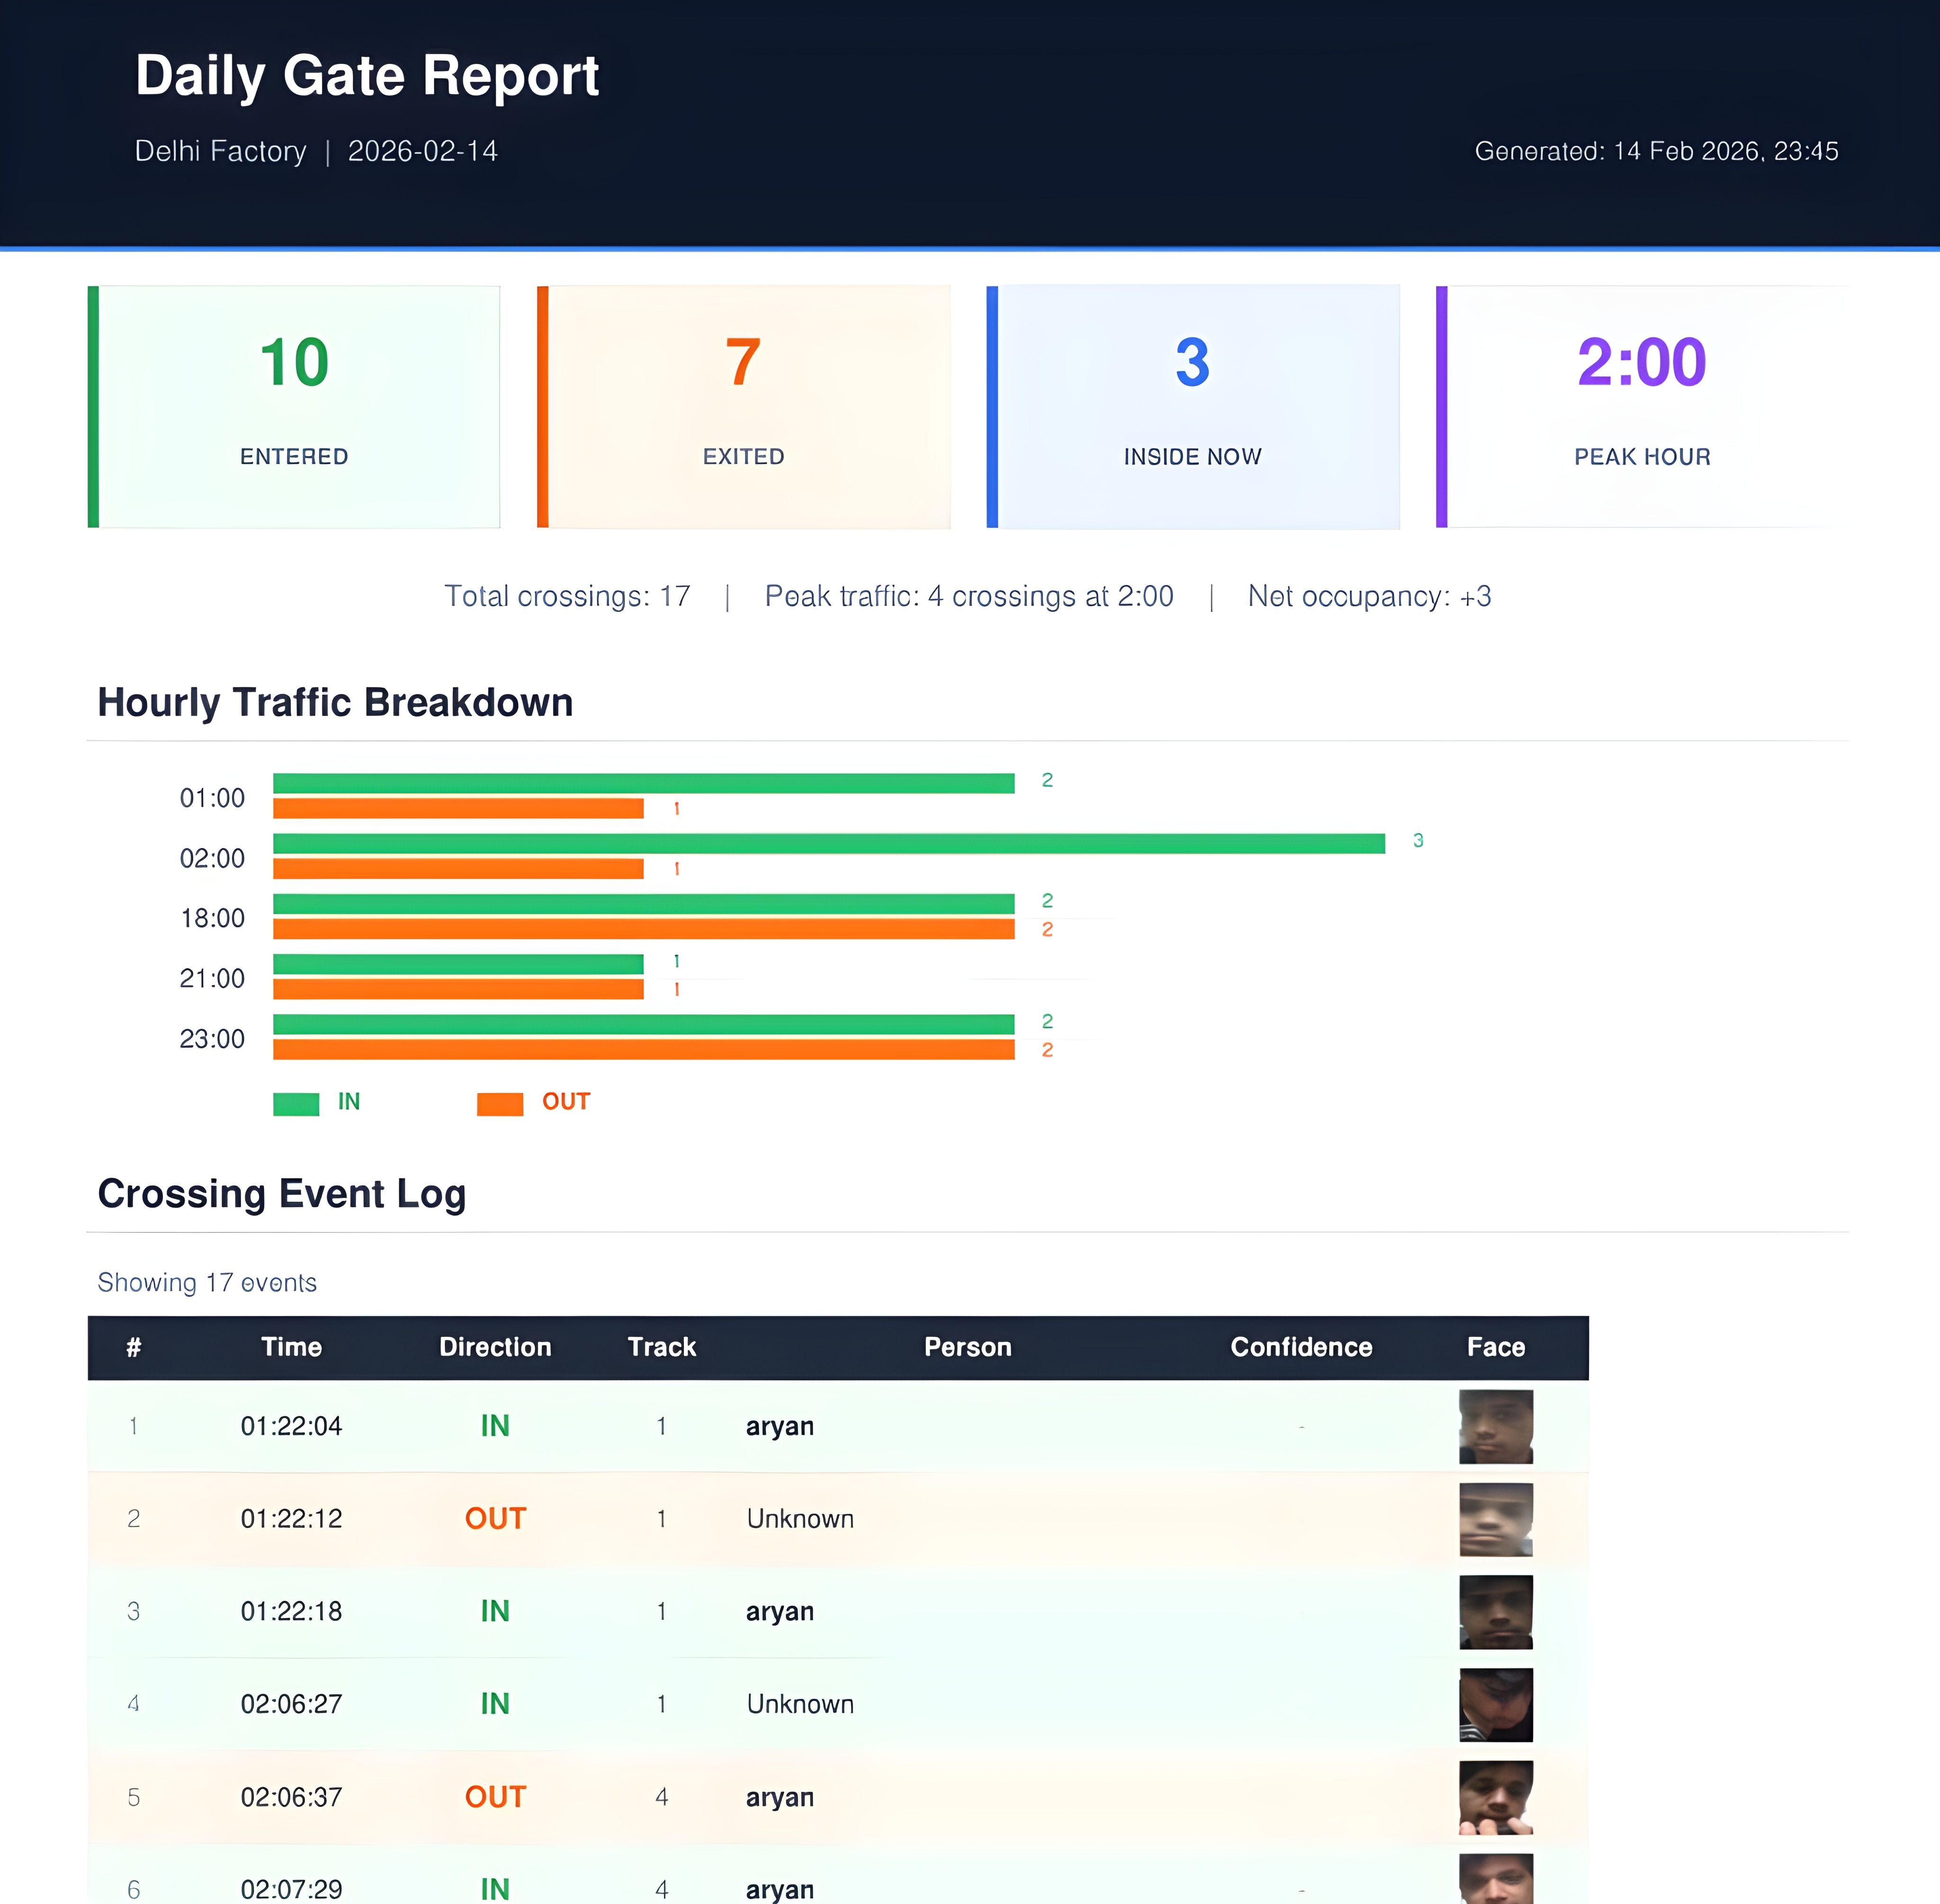This screenshot has height=1904, width=1940.
Task: Click the Daily Gate Report title
Action: 367,76
